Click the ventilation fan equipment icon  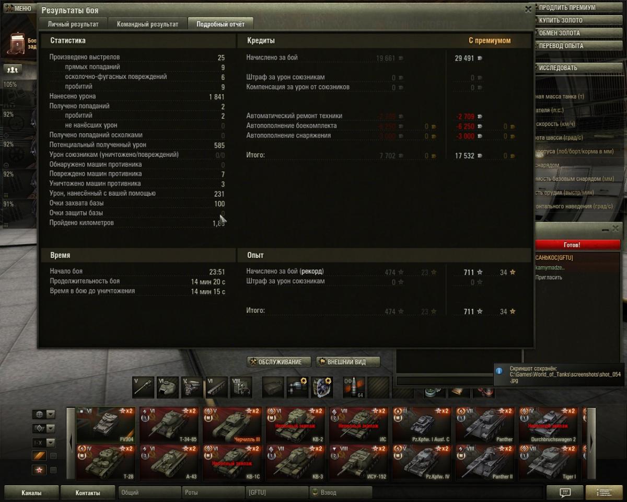click(x=322, y=387)
